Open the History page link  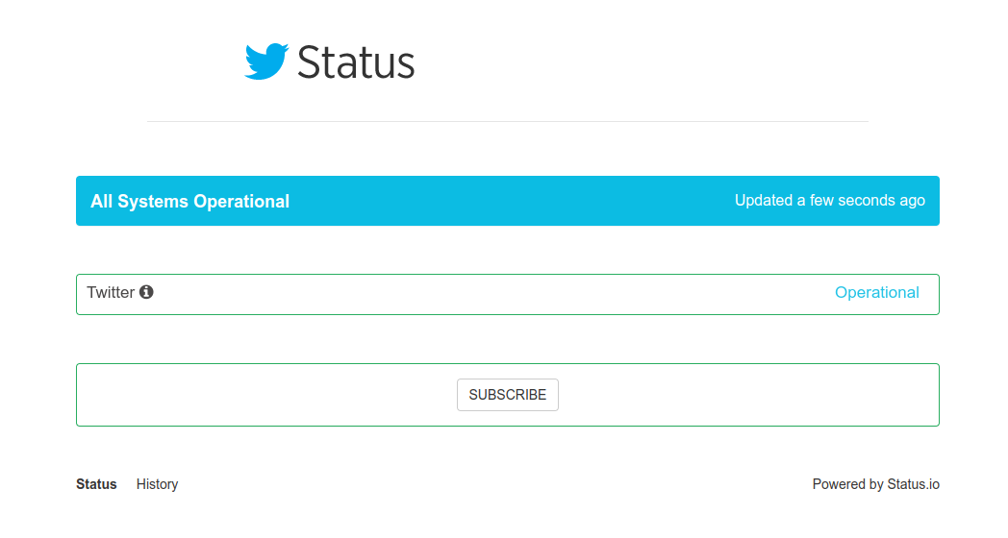coord(157,484)
